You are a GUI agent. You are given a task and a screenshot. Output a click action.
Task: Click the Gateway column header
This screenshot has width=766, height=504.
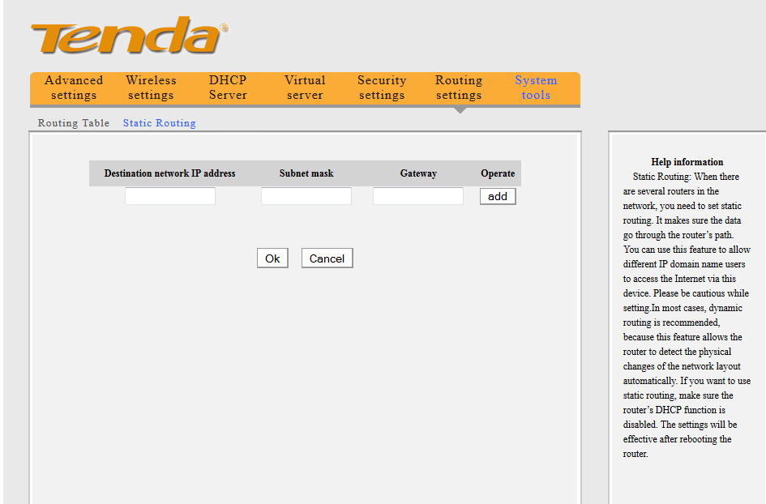pos(418,173)
